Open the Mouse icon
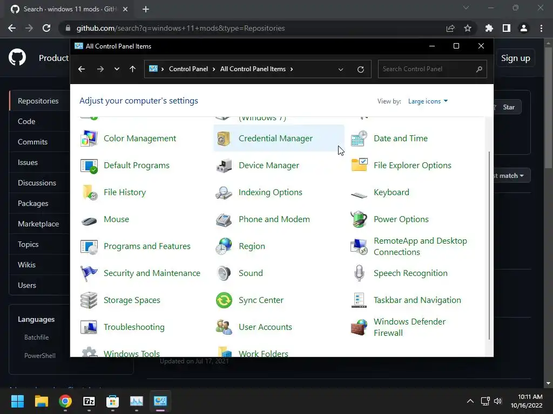The height and width of the screenshot is (414, 553). (x=89, y=220)
